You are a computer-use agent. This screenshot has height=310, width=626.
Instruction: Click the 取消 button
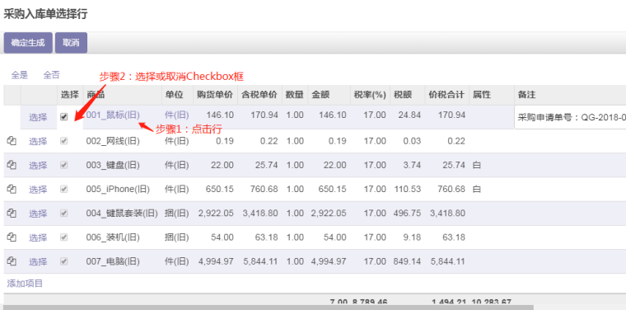click(x=71, y=43)
